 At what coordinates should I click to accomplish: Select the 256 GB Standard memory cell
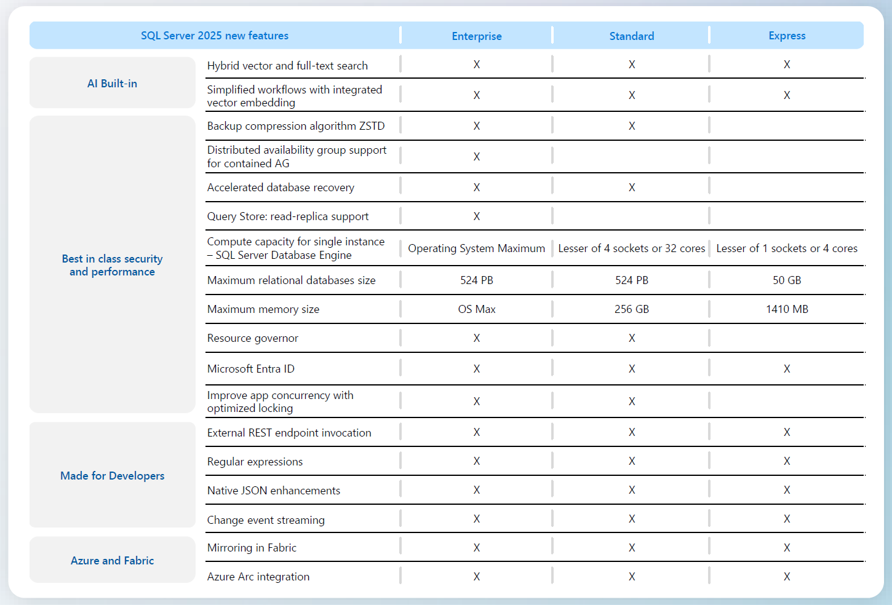pos(631,309)
